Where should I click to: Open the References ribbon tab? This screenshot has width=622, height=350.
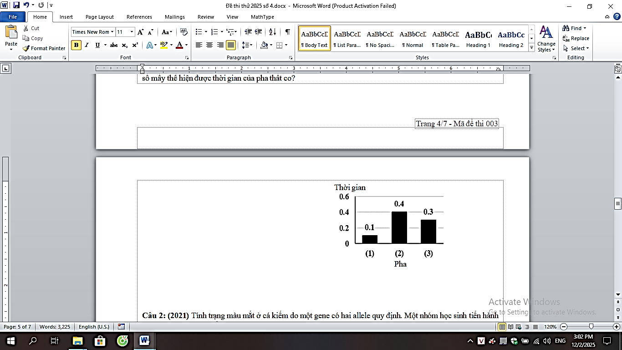(139, 17)
